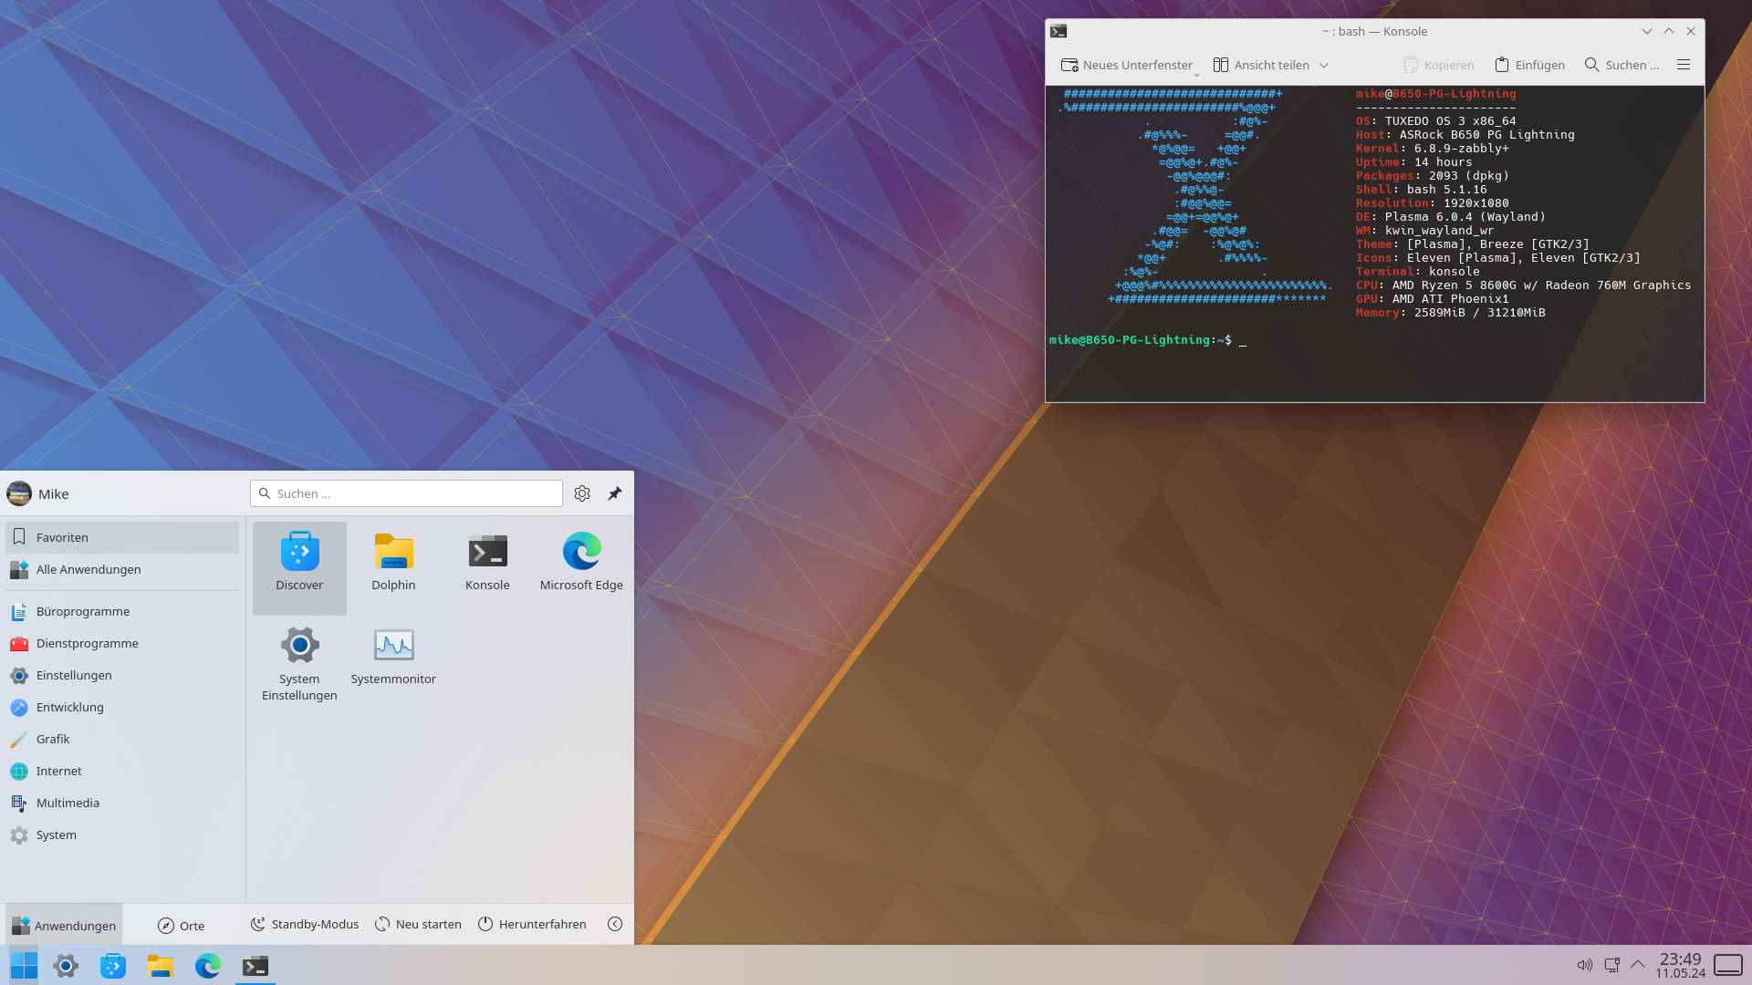The height and width of the screenshot is (985, 1752).
Task: Switch to the Orte tab
Action: point(182,925)
